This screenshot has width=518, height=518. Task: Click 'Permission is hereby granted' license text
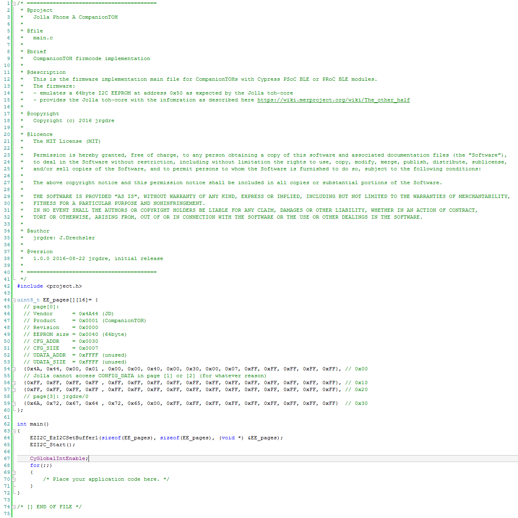pyautogui.click(x=79, y=155)
